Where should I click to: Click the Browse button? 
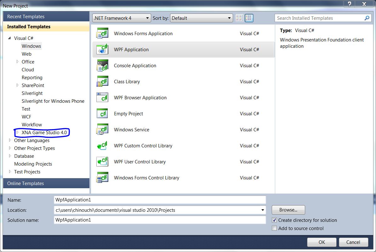click(288, 210)
